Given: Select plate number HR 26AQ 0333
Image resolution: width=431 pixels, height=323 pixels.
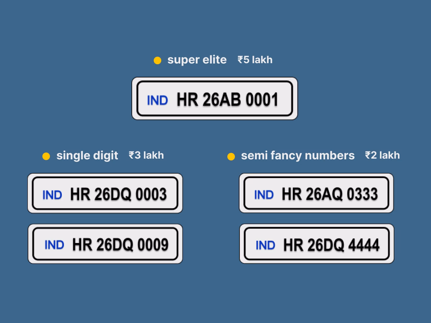Looking at the screenshot, I should point(330,194).
